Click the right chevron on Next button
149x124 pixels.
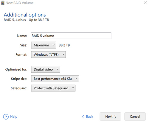click(x=115, y=117)
